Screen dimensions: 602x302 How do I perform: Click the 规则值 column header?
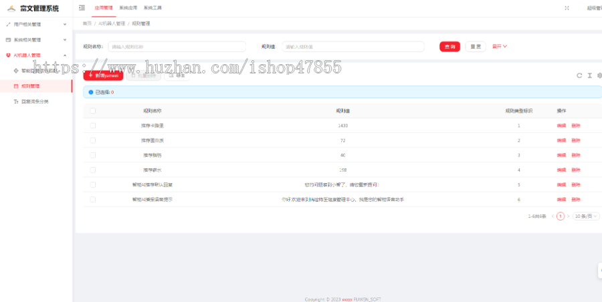343,111
